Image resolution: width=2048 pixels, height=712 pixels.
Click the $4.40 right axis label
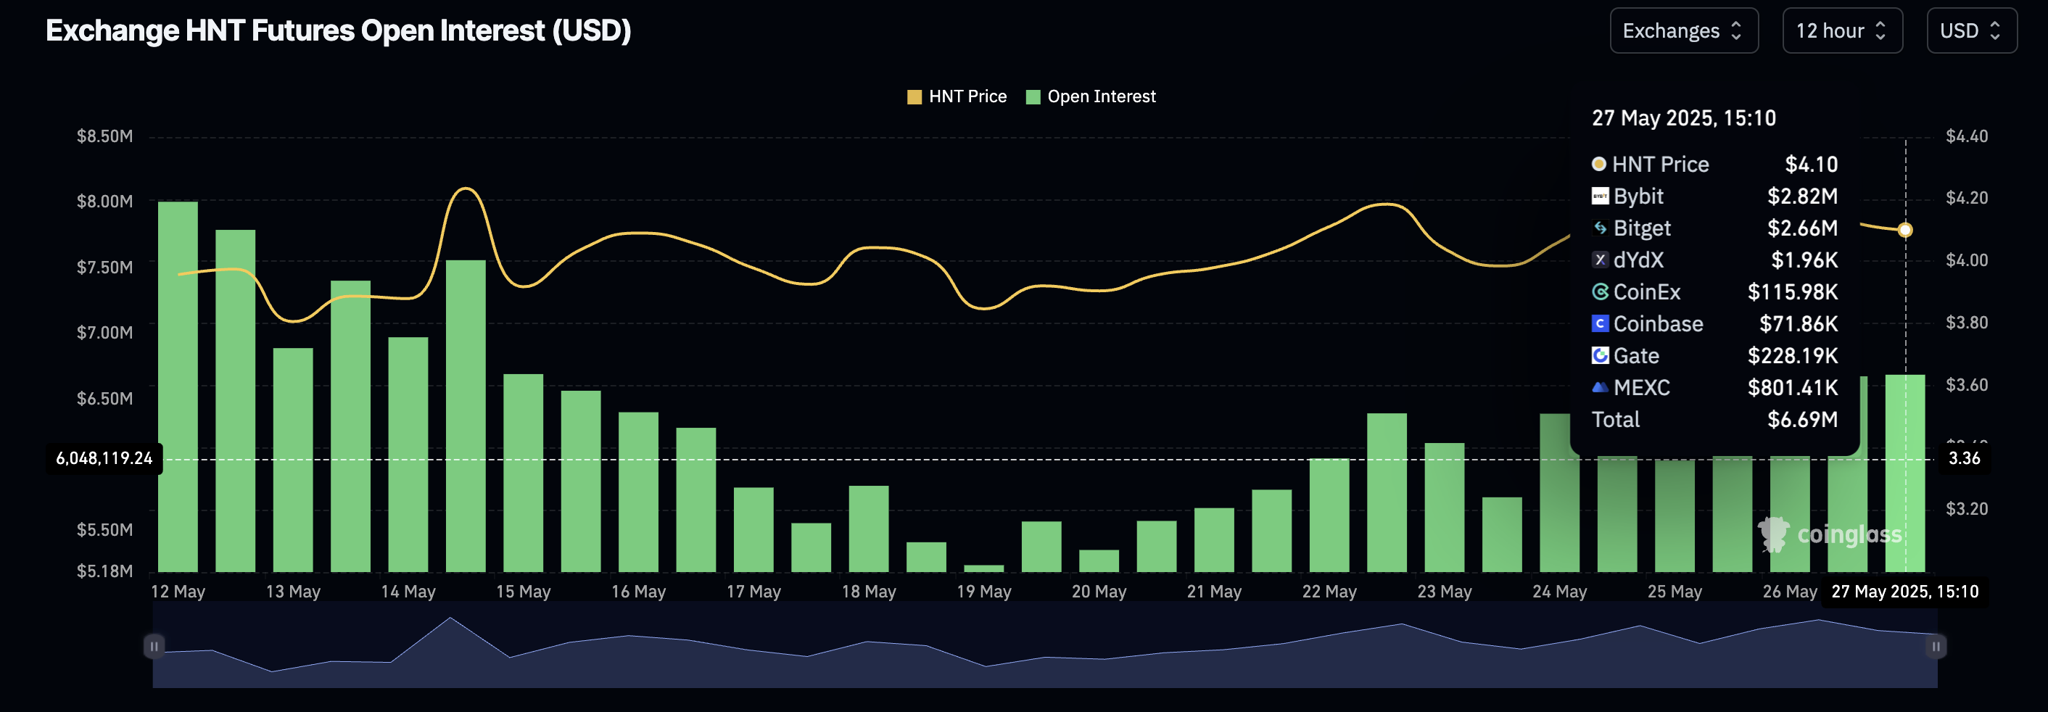point(1966,136)
